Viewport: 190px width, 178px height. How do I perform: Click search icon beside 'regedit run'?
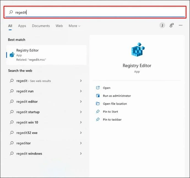click(12, 91)
